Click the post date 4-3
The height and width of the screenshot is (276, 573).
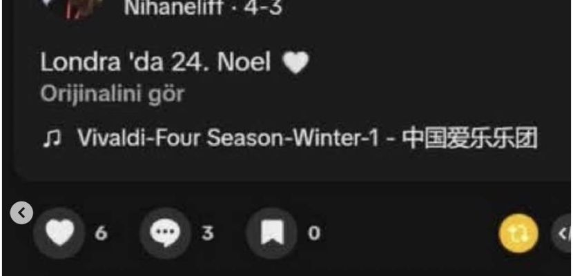click(x=263, y=8)
